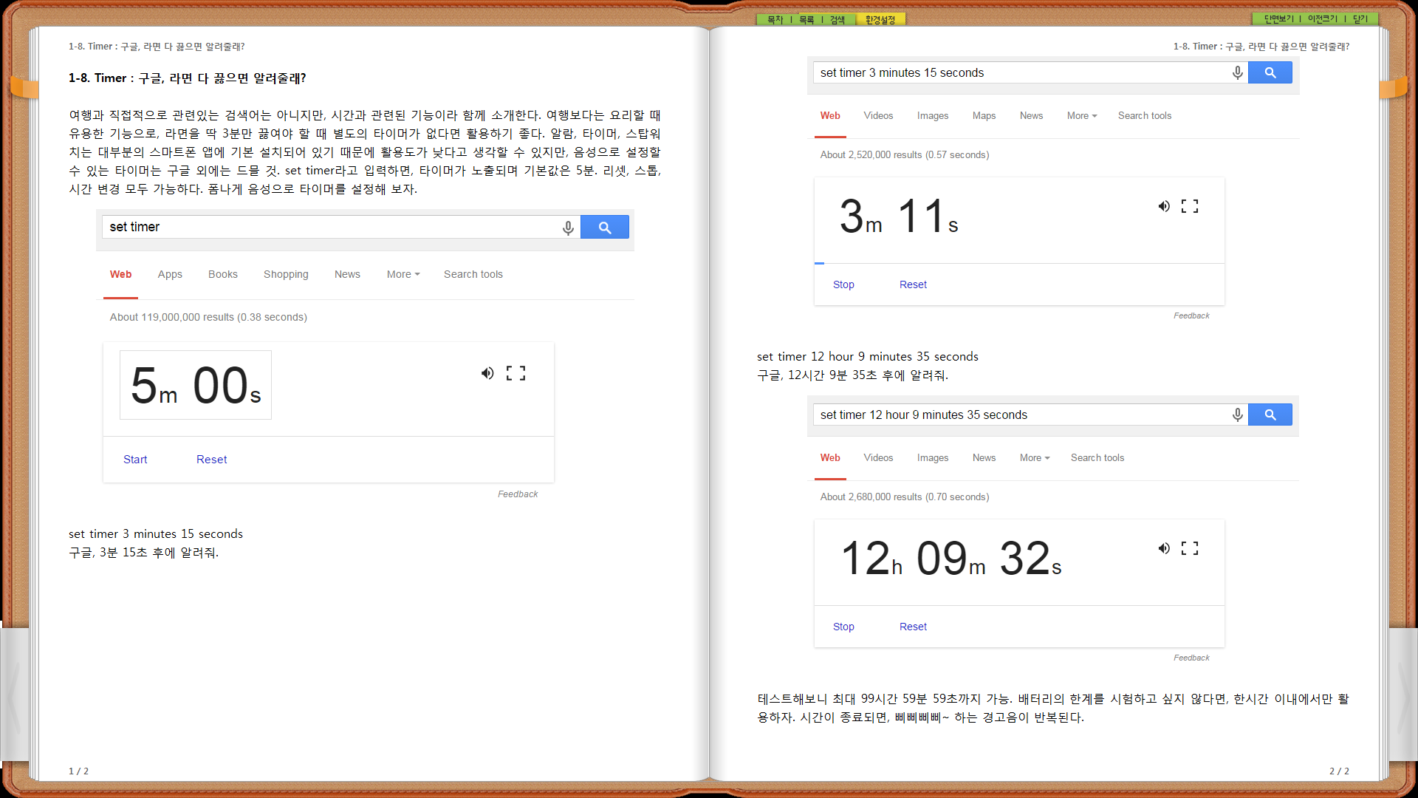This screenshot has height=798, width=1418.
Task: Click 'About 119,000,000 results (0.38 seconds)' text
Action: click(208, 317)
